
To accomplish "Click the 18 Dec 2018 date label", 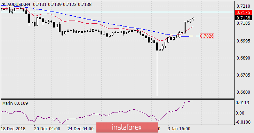I will (x=13, y=129).
